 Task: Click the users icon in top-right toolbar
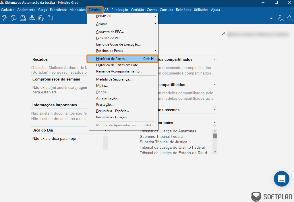pyautogui.click(x=281, y=18)
